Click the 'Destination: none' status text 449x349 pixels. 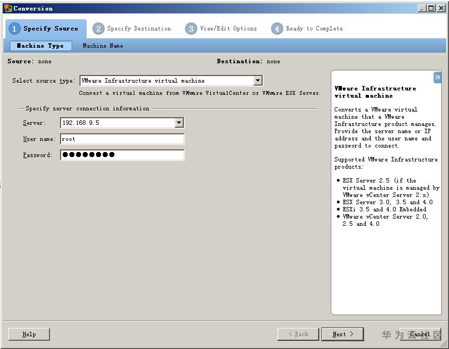pyautogui.click(x=248, y=61)
